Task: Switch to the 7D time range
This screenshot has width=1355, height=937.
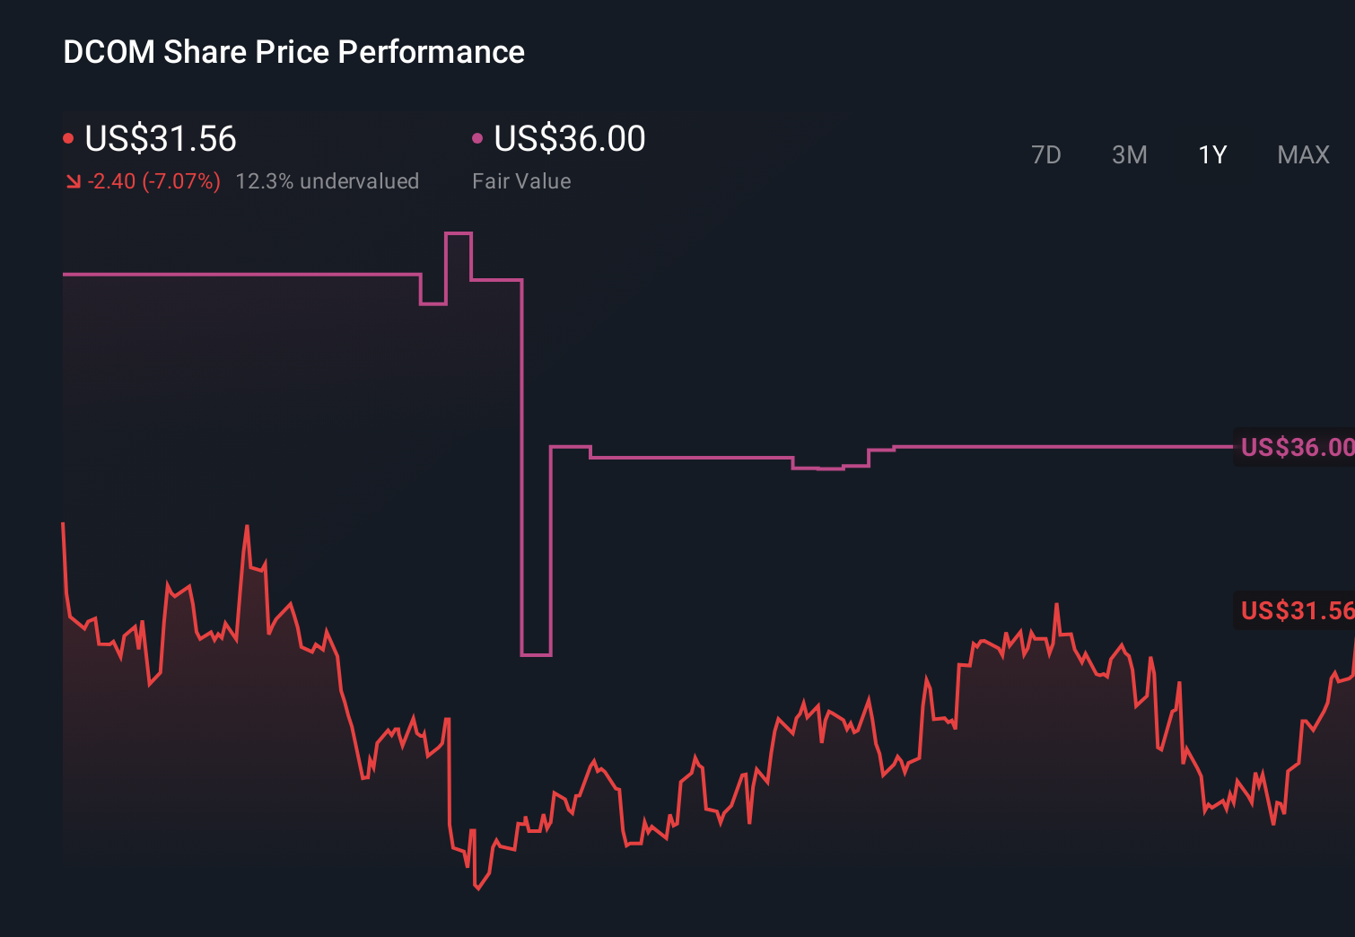Action: (1047, 155)
